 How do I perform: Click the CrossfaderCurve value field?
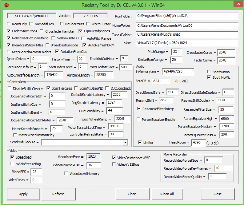pyautogui.click(x=226, y=53)
